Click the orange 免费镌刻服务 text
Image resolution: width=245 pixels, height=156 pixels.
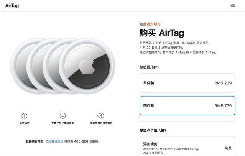[150, 24]
